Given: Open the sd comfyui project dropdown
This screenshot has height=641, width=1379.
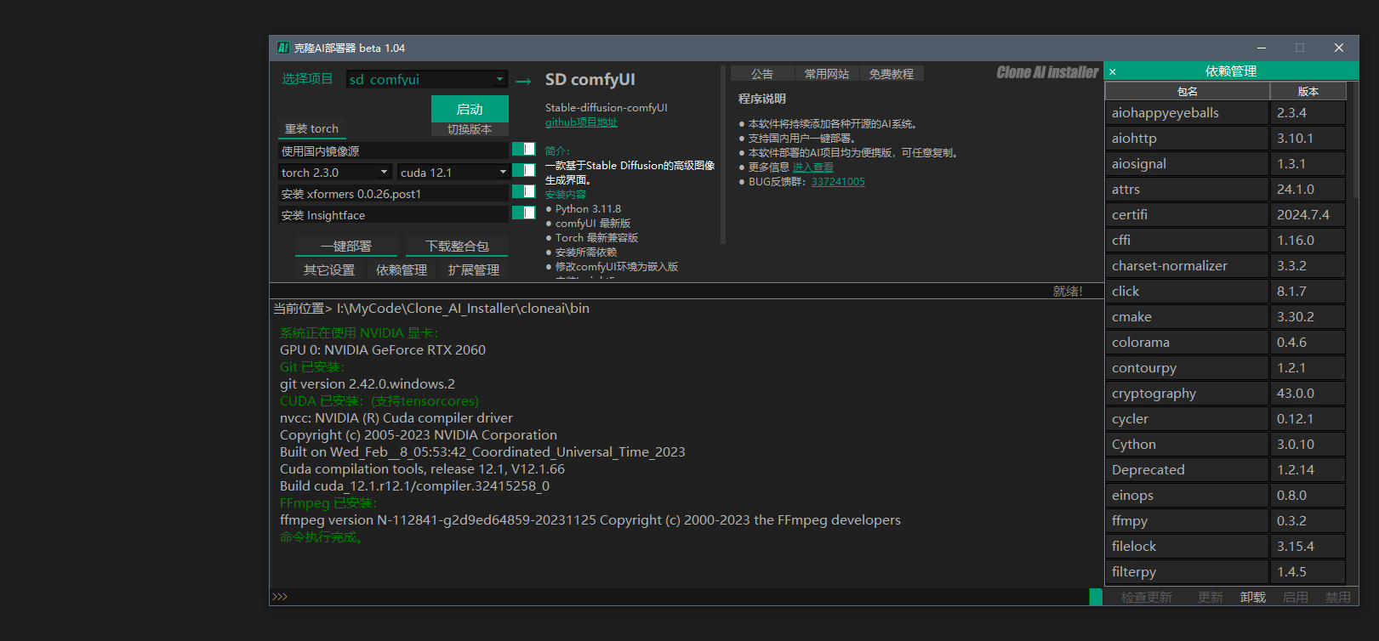Looking at the screenshot, I should [x=427, y=79].
